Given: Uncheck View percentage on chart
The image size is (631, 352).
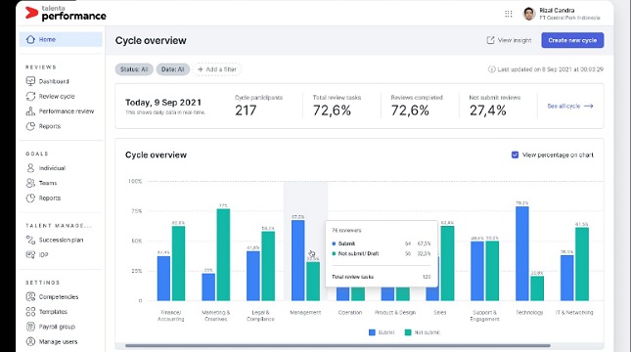Looking at the screenshot, I should click(x=515, y=154).
